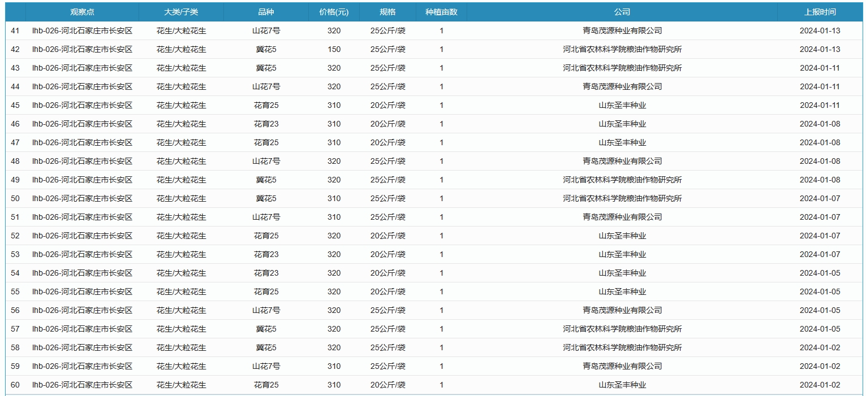Select the 20公斤/袋 spec in row 52
The image size is (866, 396).
pyautogui.click(x=387, y=236)
